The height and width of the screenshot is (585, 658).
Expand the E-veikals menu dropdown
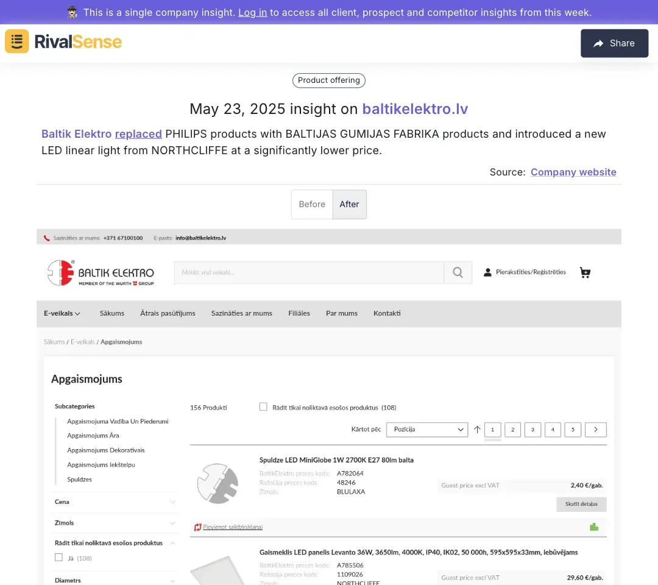pyautogui.click(x=62, y=313)
